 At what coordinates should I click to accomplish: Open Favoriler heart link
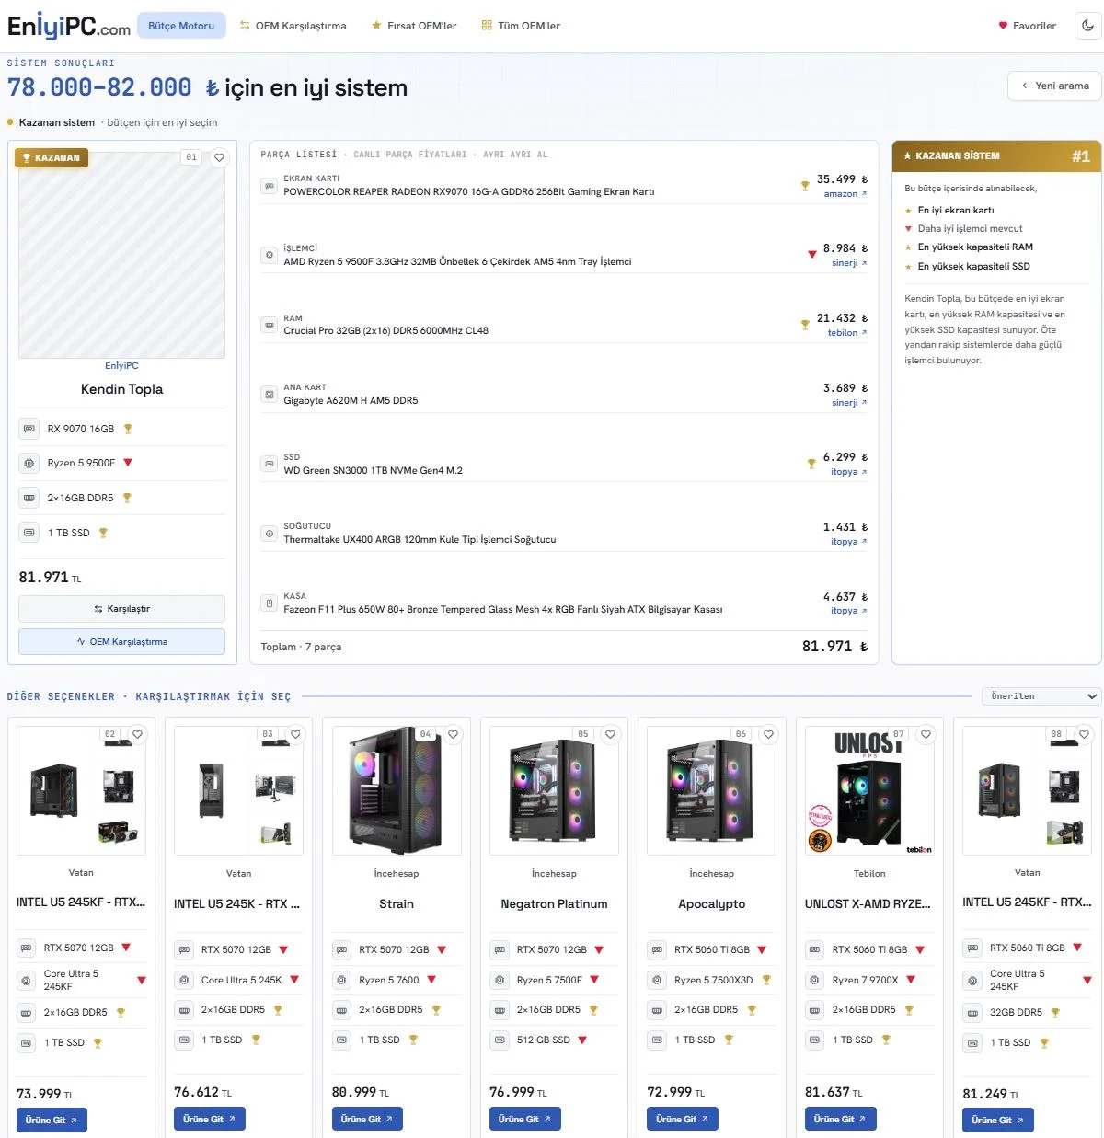tap(1027, 26)
